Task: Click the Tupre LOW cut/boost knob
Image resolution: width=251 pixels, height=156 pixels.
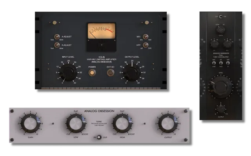Action: tap(76, 124)
